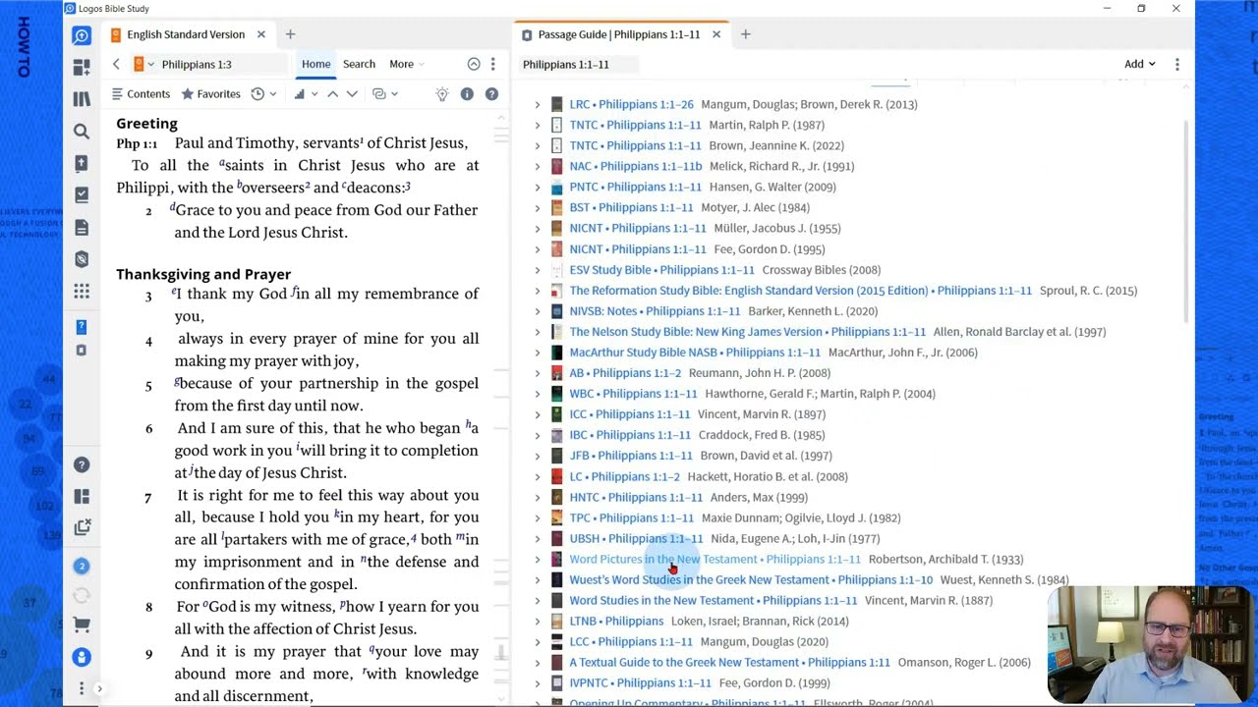Image resolution: width=1258 pixels, height=707 pixels.
Task: Open the navigation level bars dropdown
Action: tap(306, 94)
